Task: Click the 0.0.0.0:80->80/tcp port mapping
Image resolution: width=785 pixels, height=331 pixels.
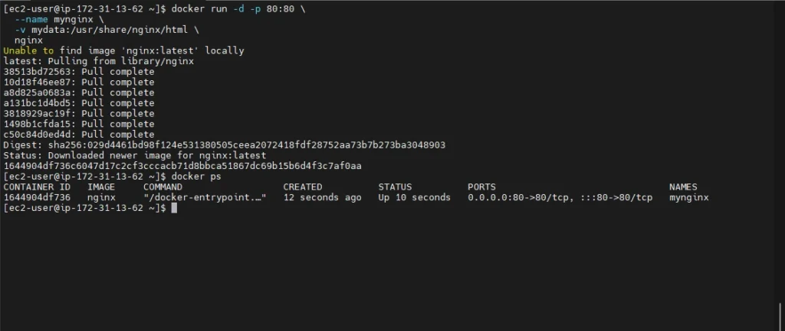Action: pos(521,197)
